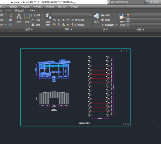Click the layer Isolate icon

[x=59, y=20]
